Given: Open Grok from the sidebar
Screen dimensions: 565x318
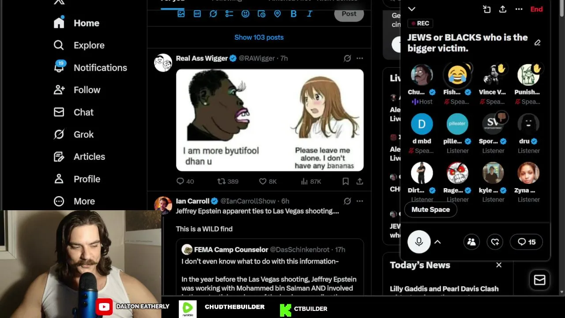Looking at the screenshot, I should coord(74,134).
